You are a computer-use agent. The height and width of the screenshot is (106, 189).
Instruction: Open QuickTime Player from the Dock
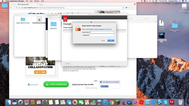[129, 102]
